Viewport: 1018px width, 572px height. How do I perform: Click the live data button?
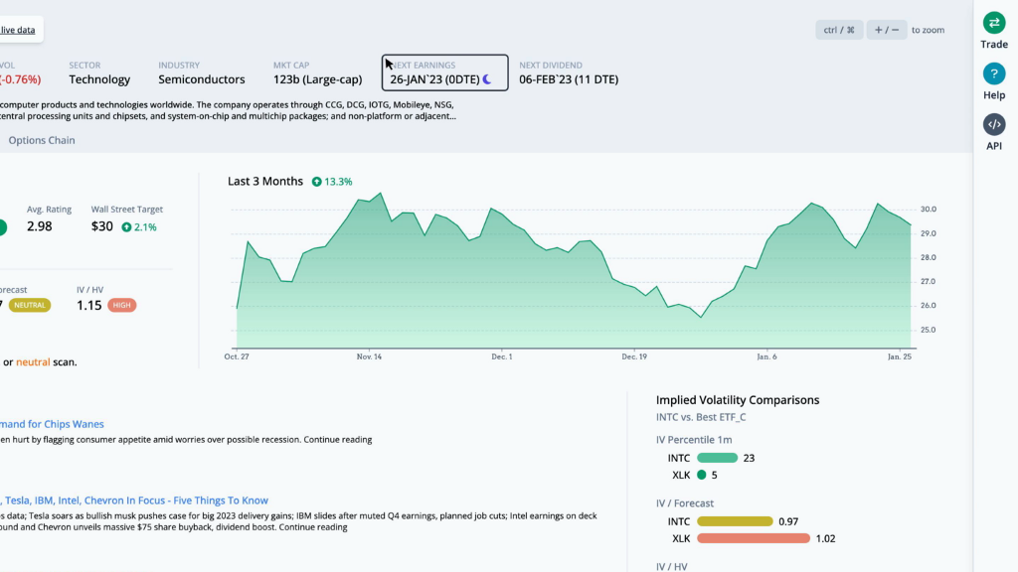(x=18, y=30)
